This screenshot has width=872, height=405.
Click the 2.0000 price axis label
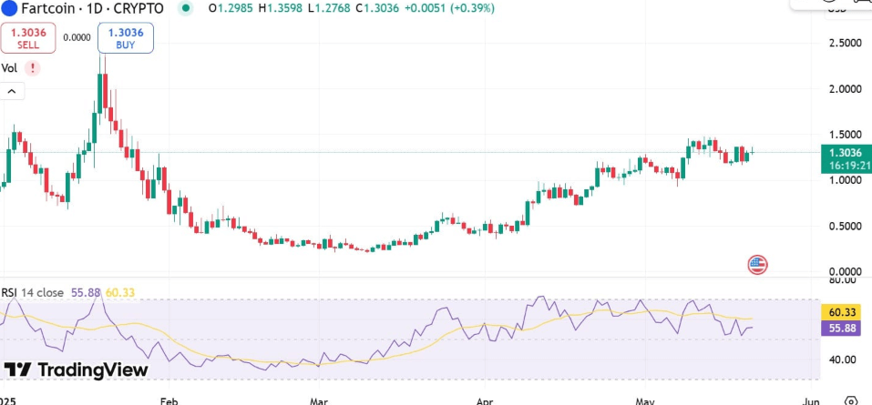point(847,89)
